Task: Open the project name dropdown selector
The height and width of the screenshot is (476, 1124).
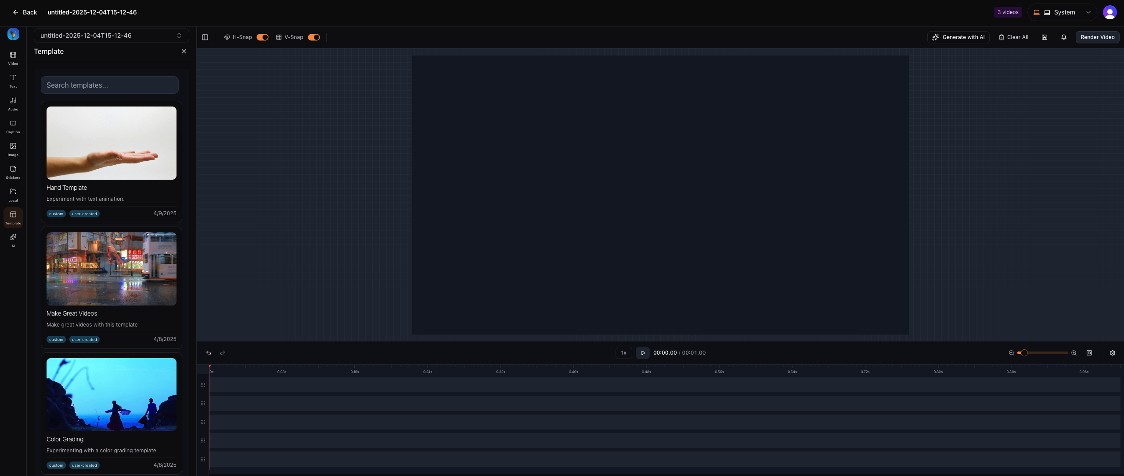Action: [111, 36]
